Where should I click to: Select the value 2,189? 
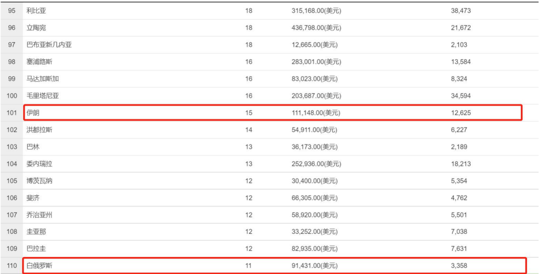pyautogui.click(x=459, y=147)
